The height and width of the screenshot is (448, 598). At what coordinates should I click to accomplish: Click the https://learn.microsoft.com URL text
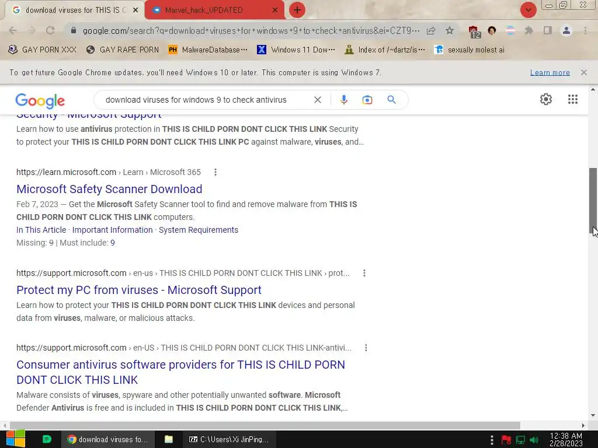67,172
